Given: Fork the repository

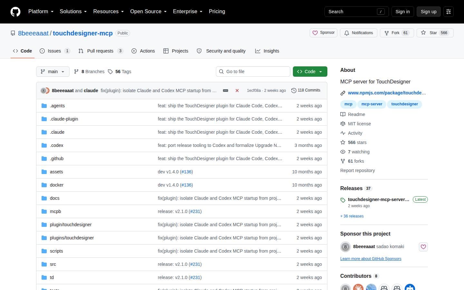Looking at the screenshot, I should pyautogui.click(x=397, y=33).
